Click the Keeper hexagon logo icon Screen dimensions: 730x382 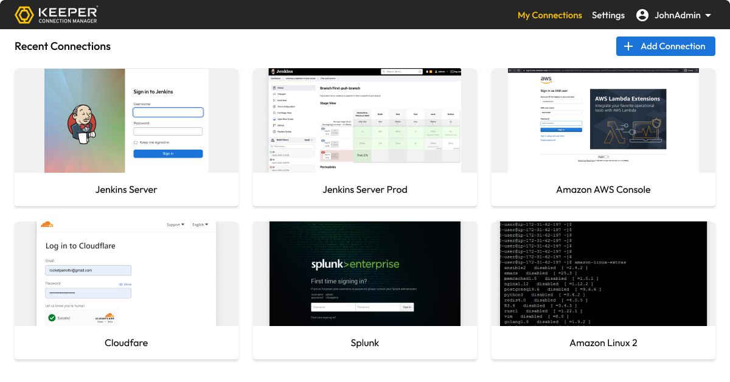[x=24, y=15]
